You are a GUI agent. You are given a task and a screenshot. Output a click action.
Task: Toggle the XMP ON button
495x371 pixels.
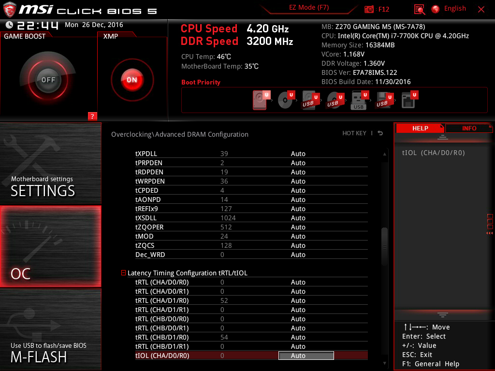pyautogui.click(x=132, y=80)
